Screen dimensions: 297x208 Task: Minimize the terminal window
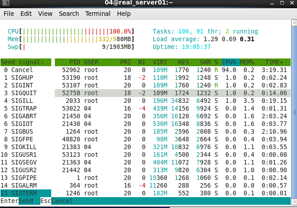pos(272,3)
